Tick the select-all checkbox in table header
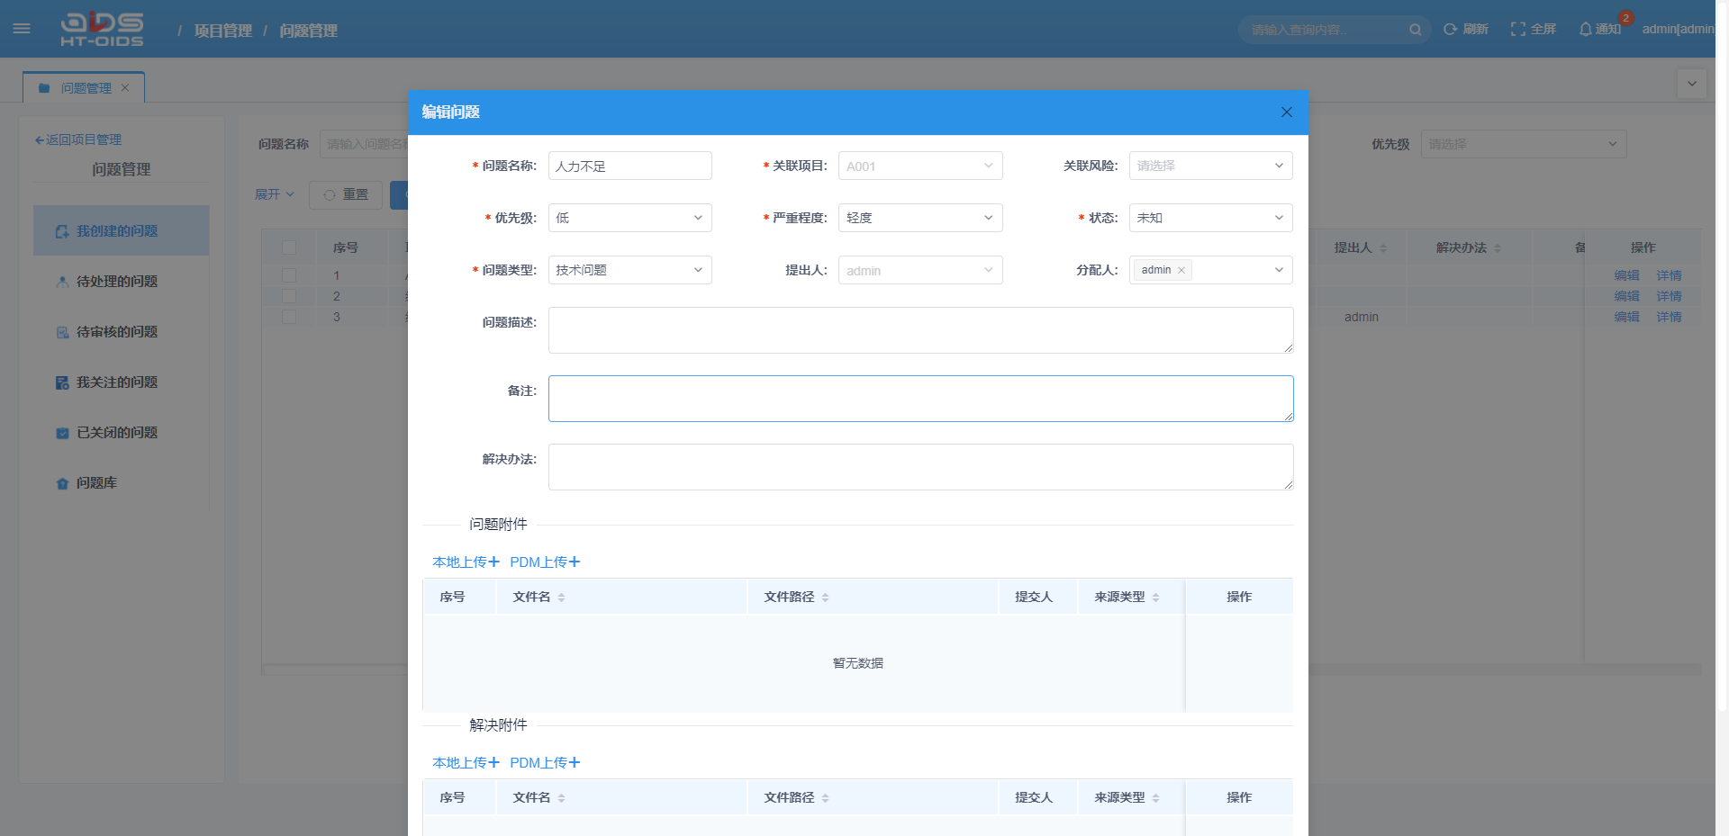 289,247
